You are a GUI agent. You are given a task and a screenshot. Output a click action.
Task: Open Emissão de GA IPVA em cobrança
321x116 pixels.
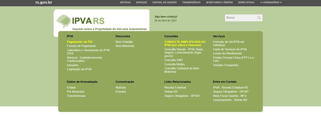click(x=228, y=44)
